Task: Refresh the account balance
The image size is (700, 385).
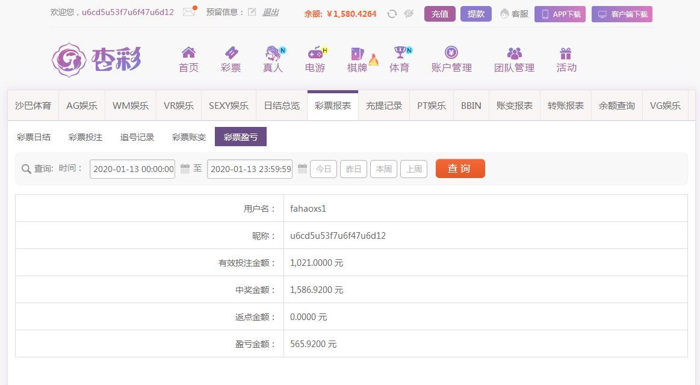Action: pos(392,14)
